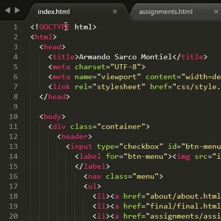The width and height of the screenshot is (221, 221).
Task: Click the opening body tag
Action: (52, 116)
